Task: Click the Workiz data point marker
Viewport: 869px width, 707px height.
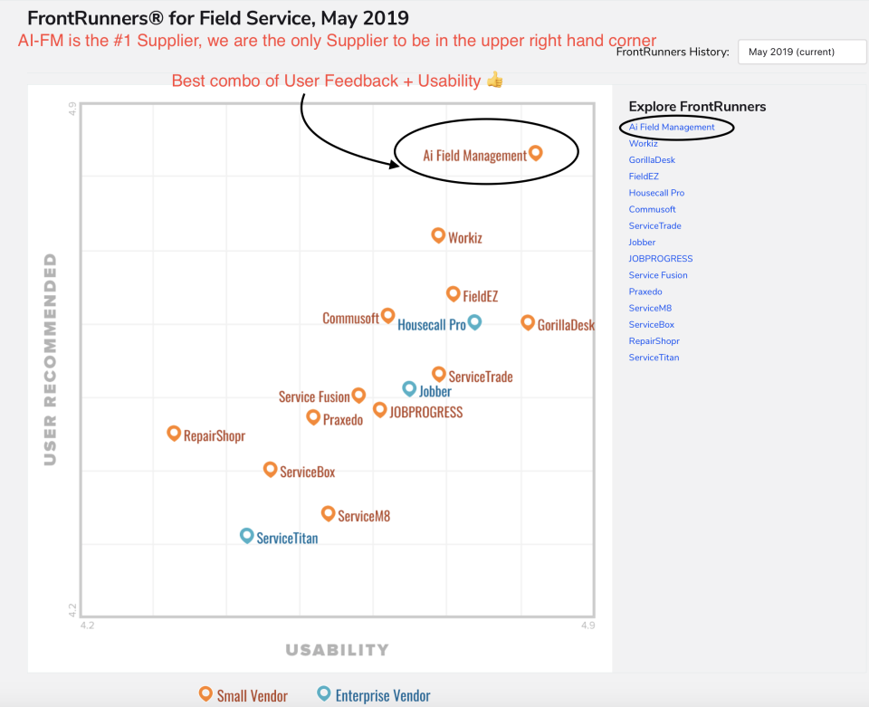Action: click(x=438, y=234)
